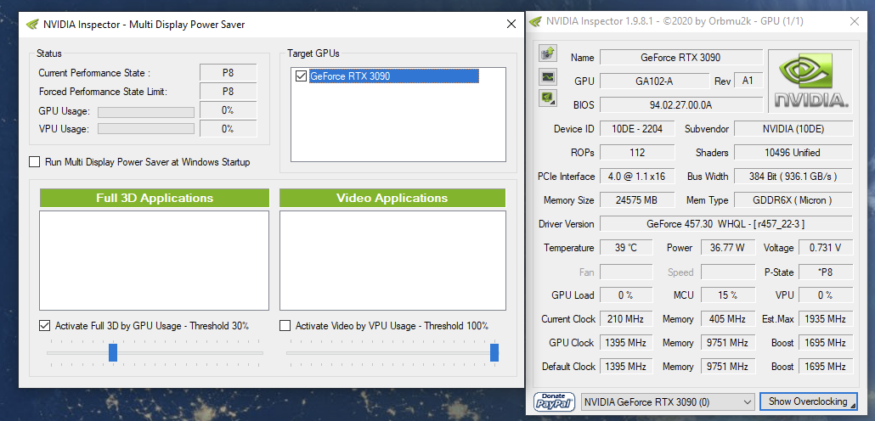
Task: Click the Rev field A1
Action: (x=748, y=81)
